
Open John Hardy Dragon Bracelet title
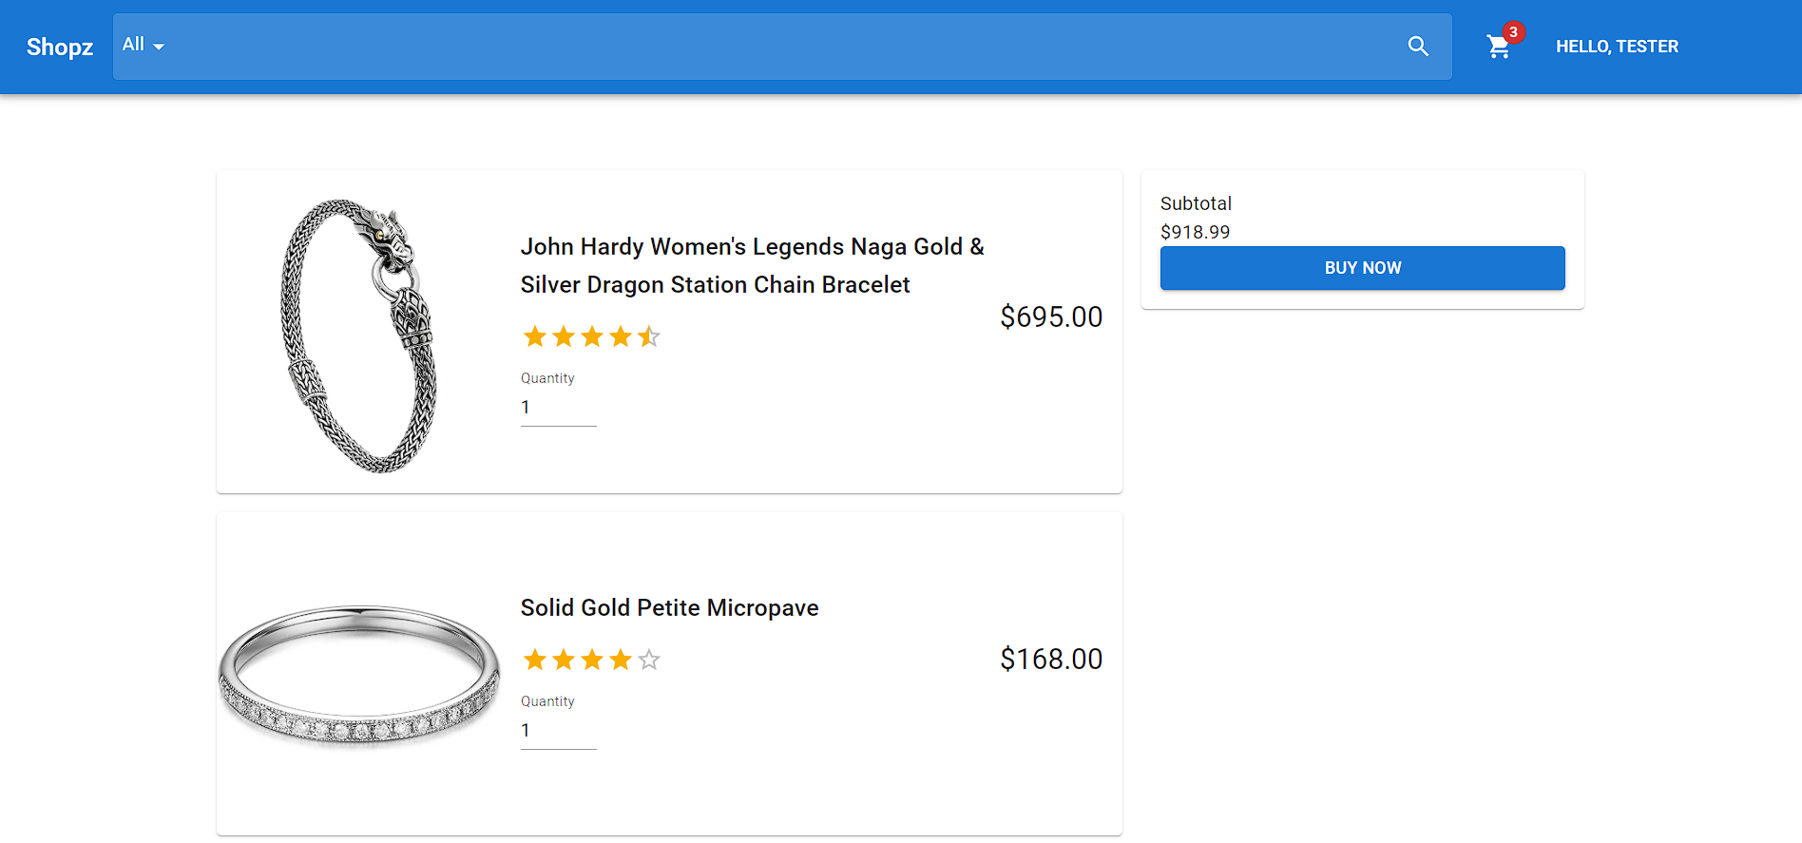752,266
